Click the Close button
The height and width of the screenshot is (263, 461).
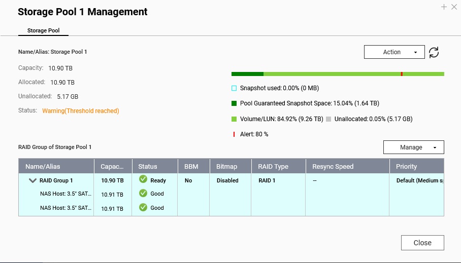coord(422,243)
